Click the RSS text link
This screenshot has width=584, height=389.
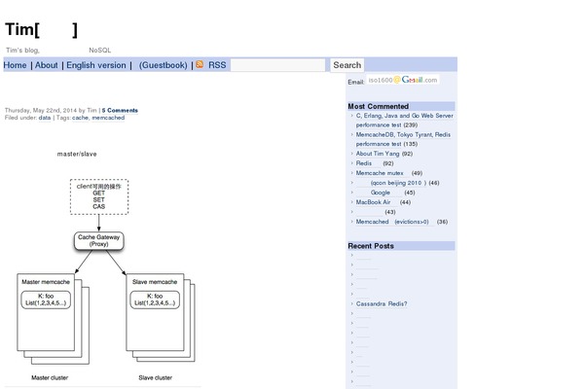217,65
